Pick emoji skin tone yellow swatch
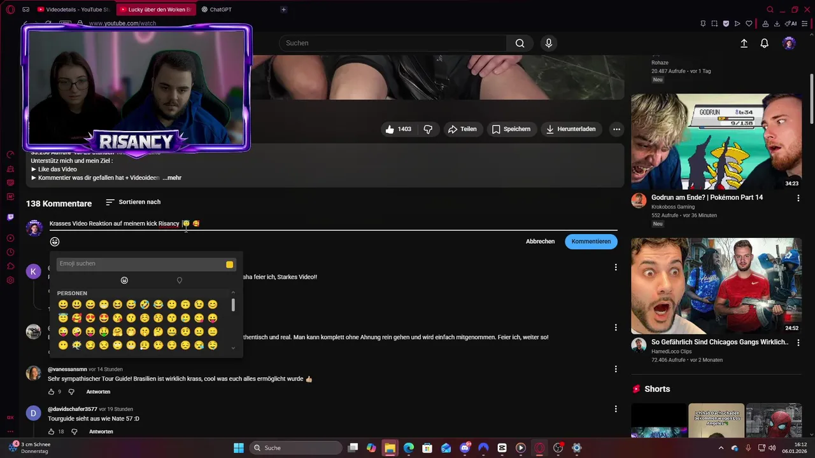 tap(230, 265)
